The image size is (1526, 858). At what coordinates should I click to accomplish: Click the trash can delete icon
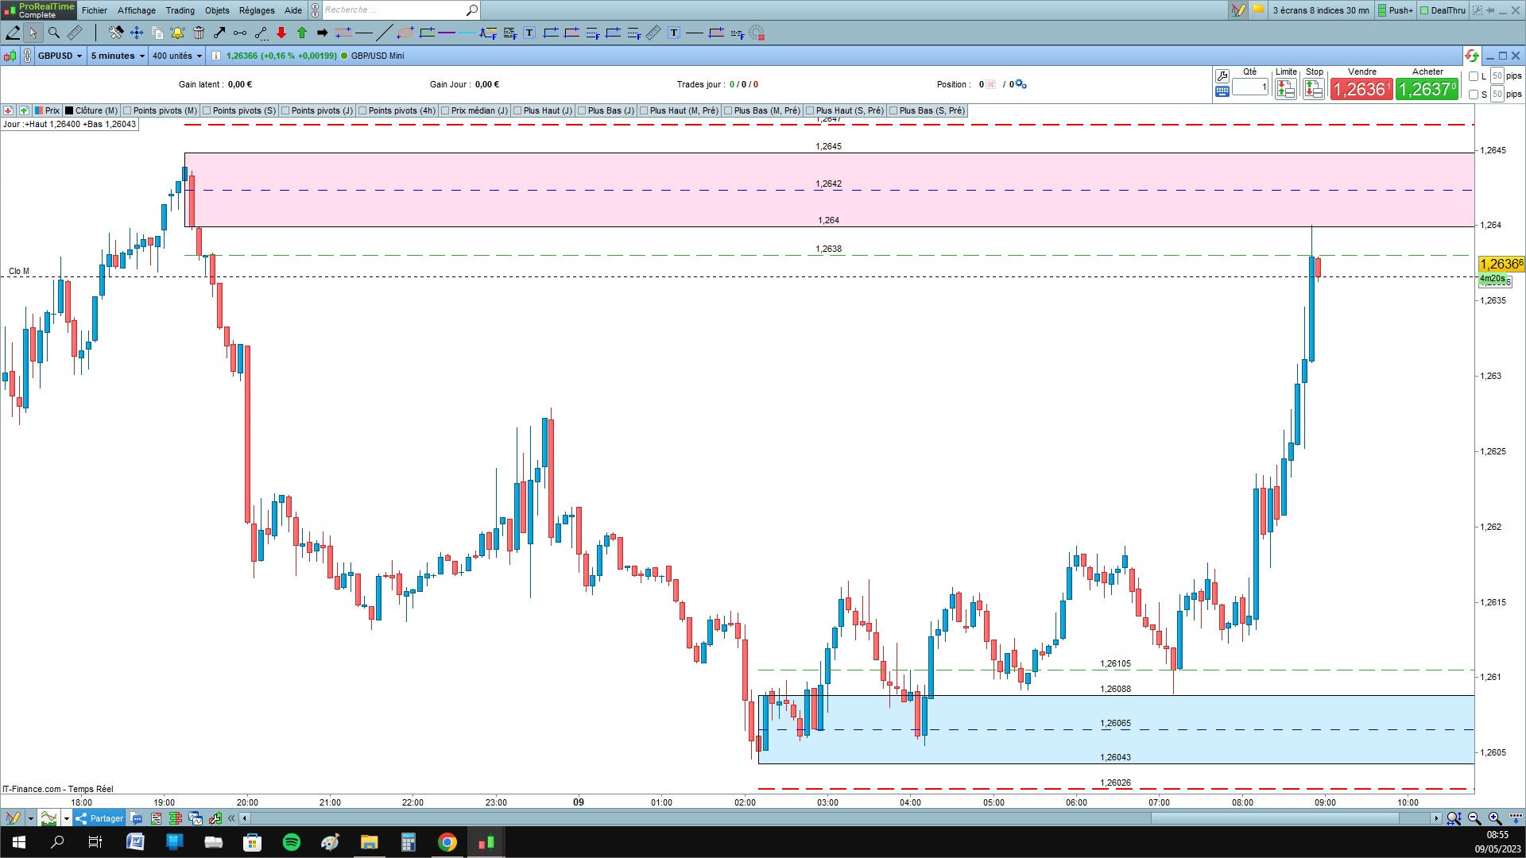click(x=199, y=33)
